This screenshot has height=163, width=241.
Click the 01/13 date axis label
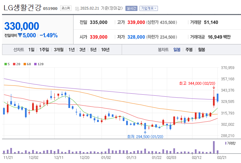pyautogui.click(x=131, y=158)
